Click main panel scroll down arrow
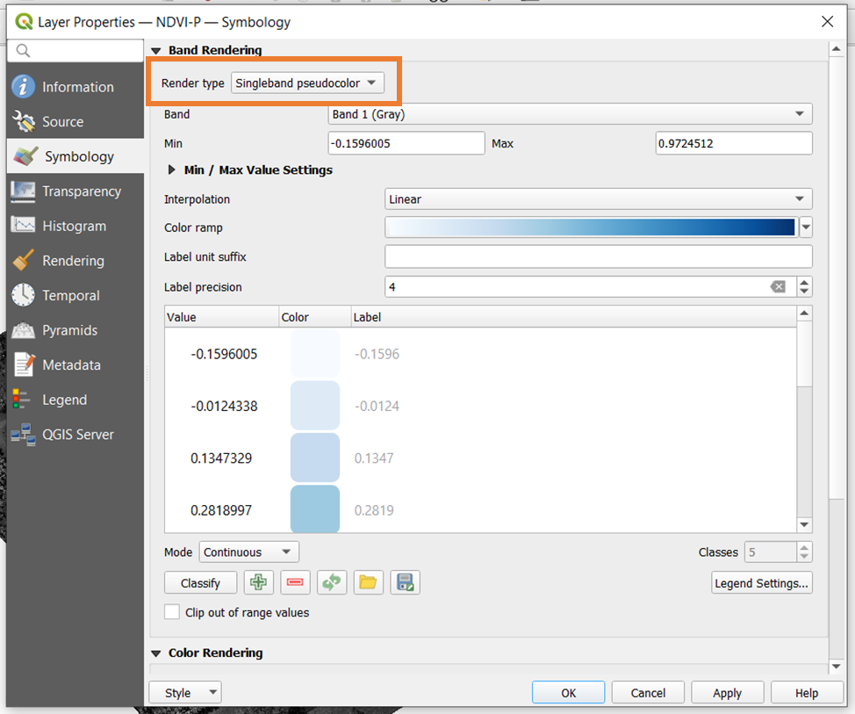The image size is (855, 714). [836, 667]
